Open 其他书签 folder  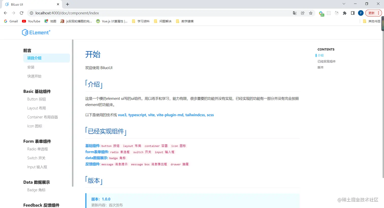372,21
